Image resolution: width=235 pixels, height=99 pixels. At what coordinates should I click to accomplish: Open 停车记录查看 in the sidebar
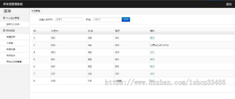point(14,62)
